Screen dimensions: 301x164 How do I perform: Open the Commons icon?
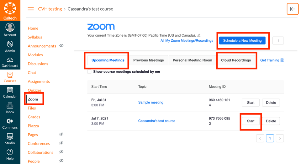tap(10, 121)
